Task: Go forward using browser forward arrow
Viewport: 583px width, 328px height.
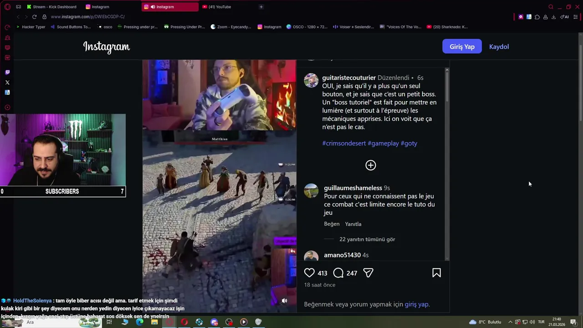Action: click(x=26, y=17)
